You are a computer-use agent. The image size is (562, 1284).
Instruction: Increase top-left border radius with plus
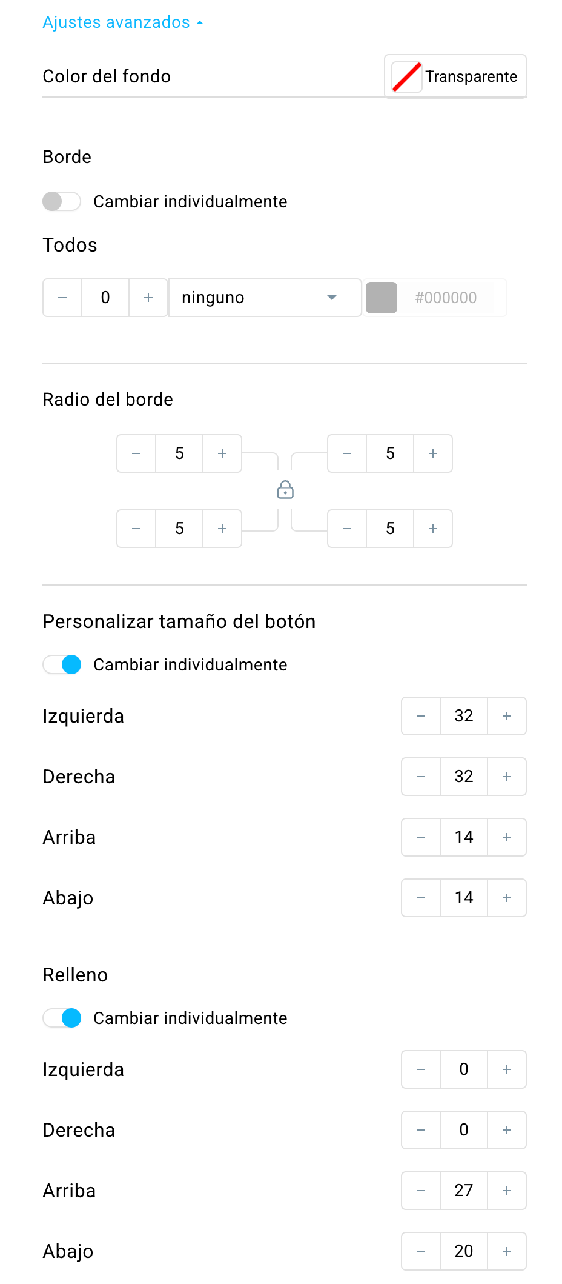click(x=222, y=453)
